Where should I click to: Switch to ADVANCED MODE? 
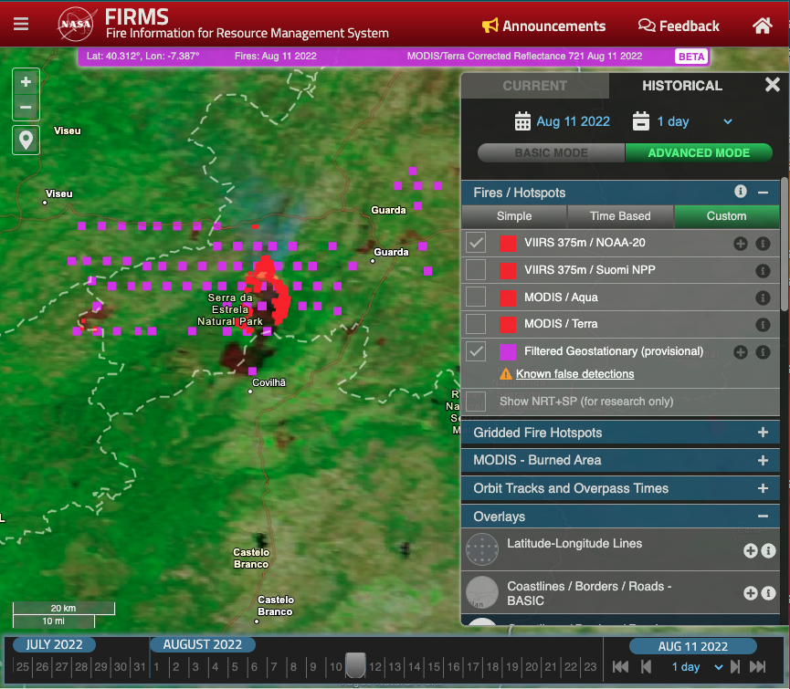[x=699, y=152]
